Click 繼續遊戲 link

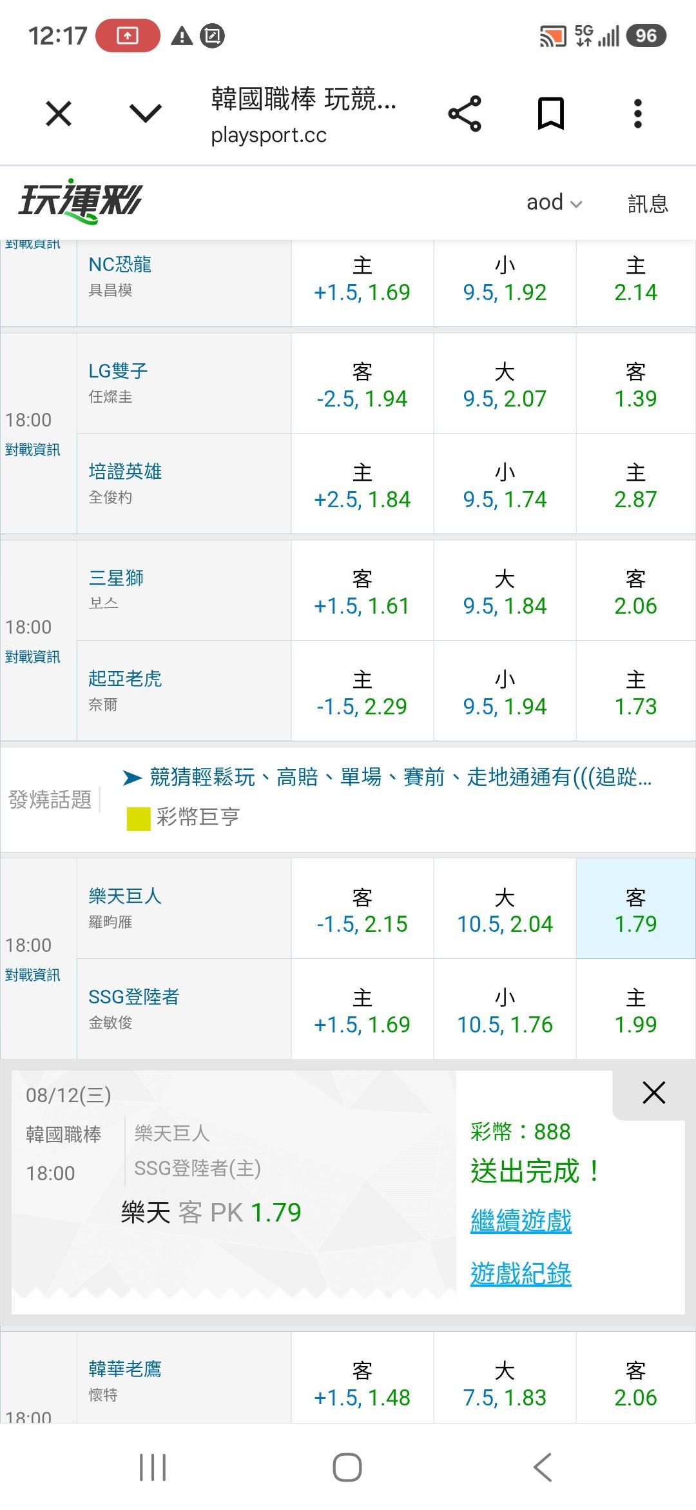[x=521, y=1221]
